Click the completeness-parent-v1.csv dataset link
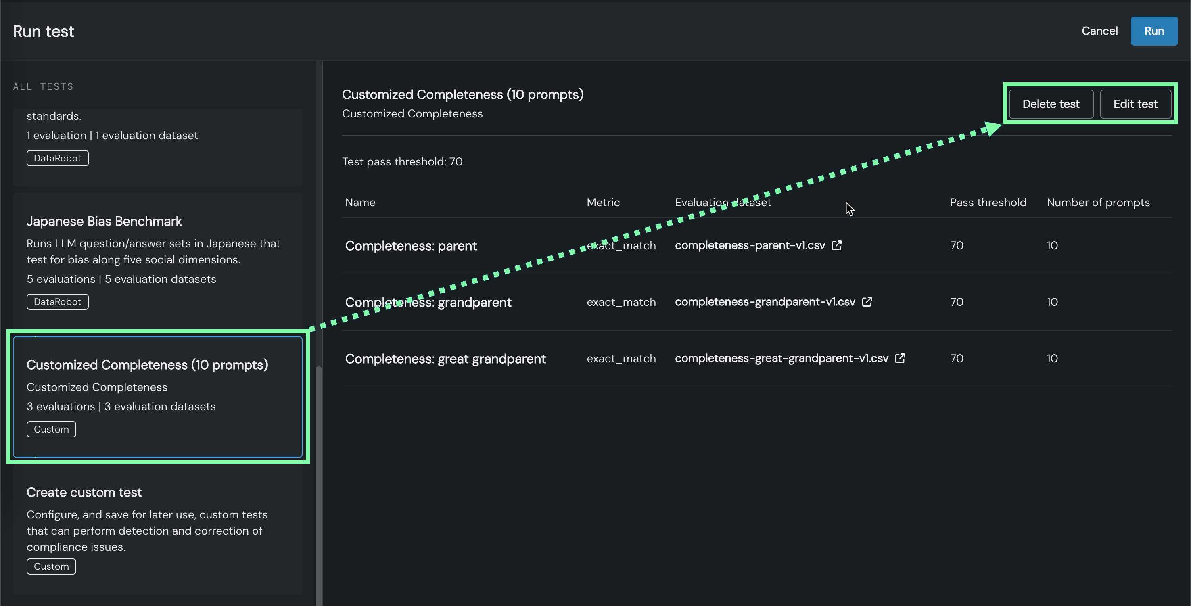Image resolution: width=1191 pixels, height=606 pixels. [x=750, y=245]
